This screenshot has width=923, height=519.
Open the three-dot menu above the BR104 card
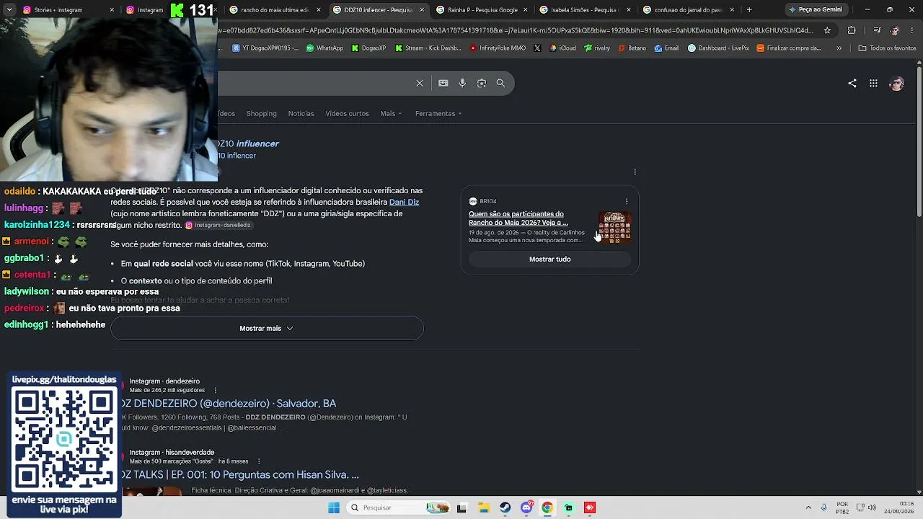(635, 172)
